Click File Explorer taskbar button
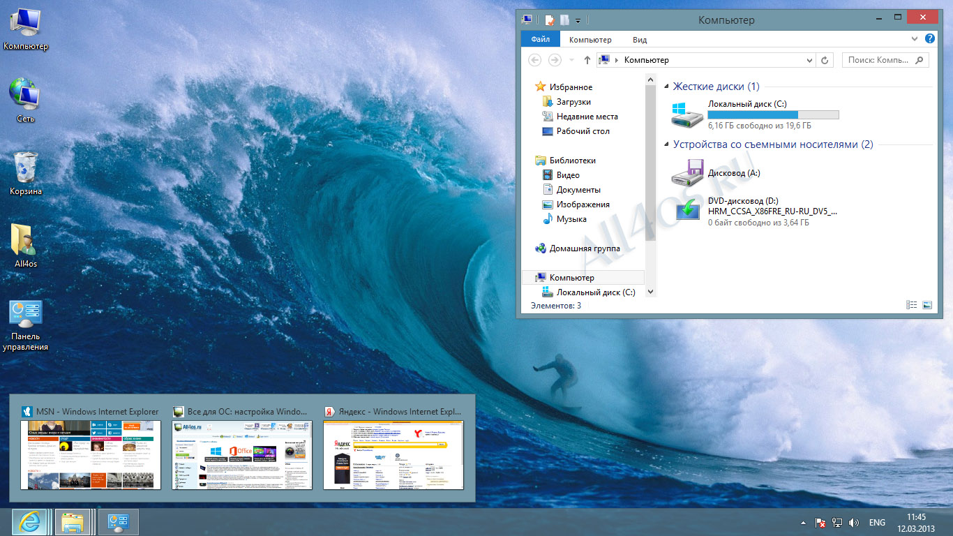The image size is (953, 536). coord(73,522)
